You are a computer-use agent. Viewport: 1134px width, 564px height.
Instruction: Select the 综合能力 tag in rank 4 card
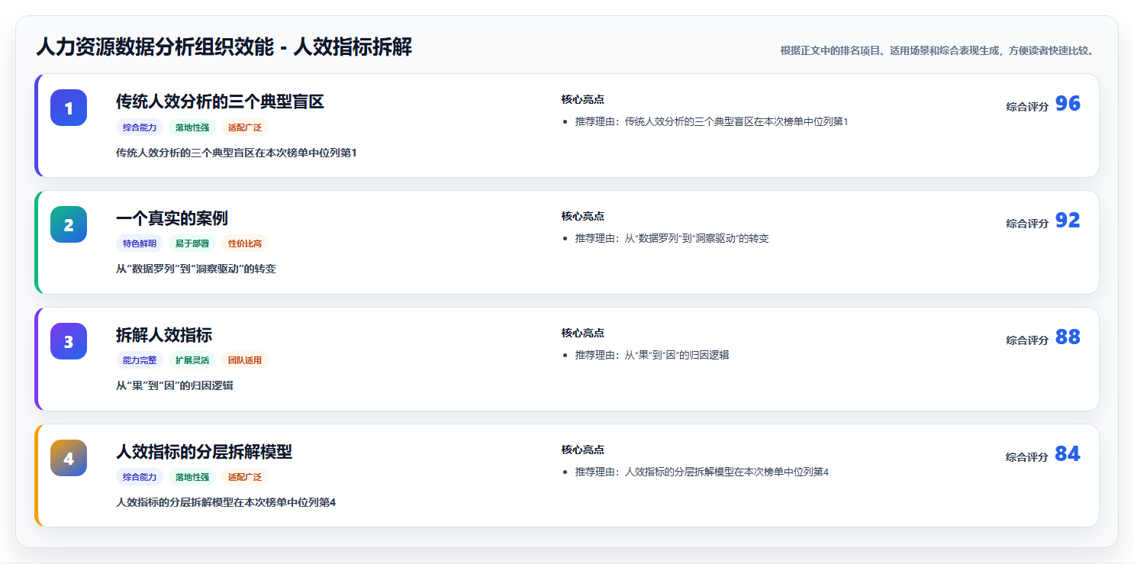(140, 478)
